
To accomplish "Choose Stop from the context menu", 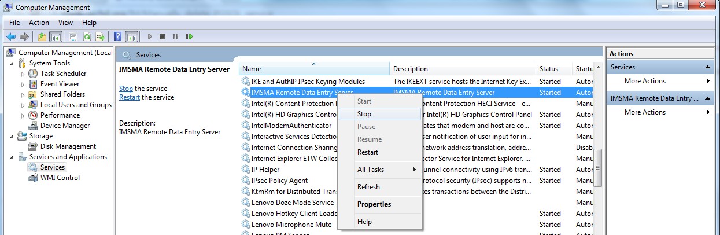I will pos(364,114).
